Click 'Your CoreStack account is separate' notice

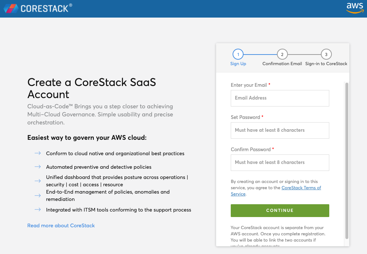[x=278, y=236]
